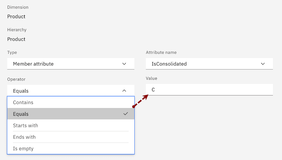Choose the Is empty operator
Image resolution: width=282 pixels, height=160 pixels.
tap(23, 149)
